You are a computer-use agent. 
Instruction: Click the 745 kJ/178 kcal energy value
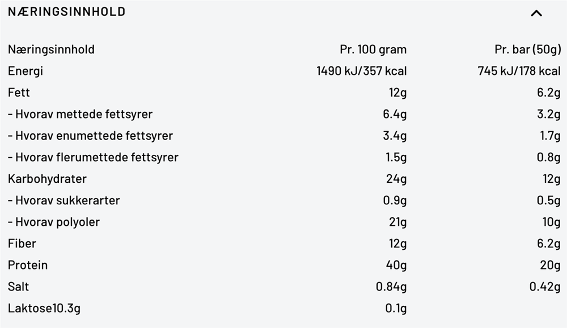[519, 71]
